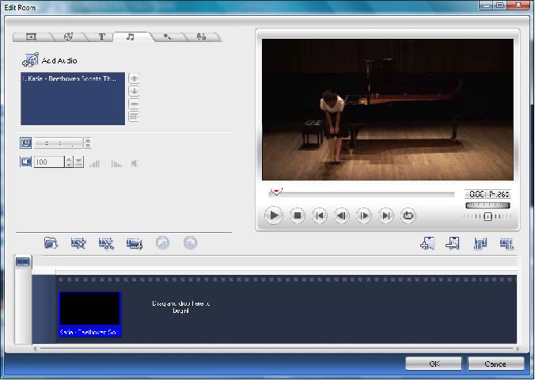The height and width of the screenshot is (381, 535).
Task: Move the audio track down with the arrow
Action: click(134, 91)
